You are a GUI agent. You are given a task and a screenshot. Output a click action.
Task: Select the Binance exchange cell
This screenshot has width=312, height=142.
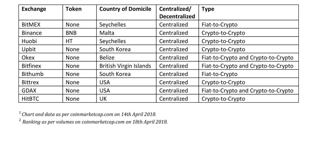point(31,33)
